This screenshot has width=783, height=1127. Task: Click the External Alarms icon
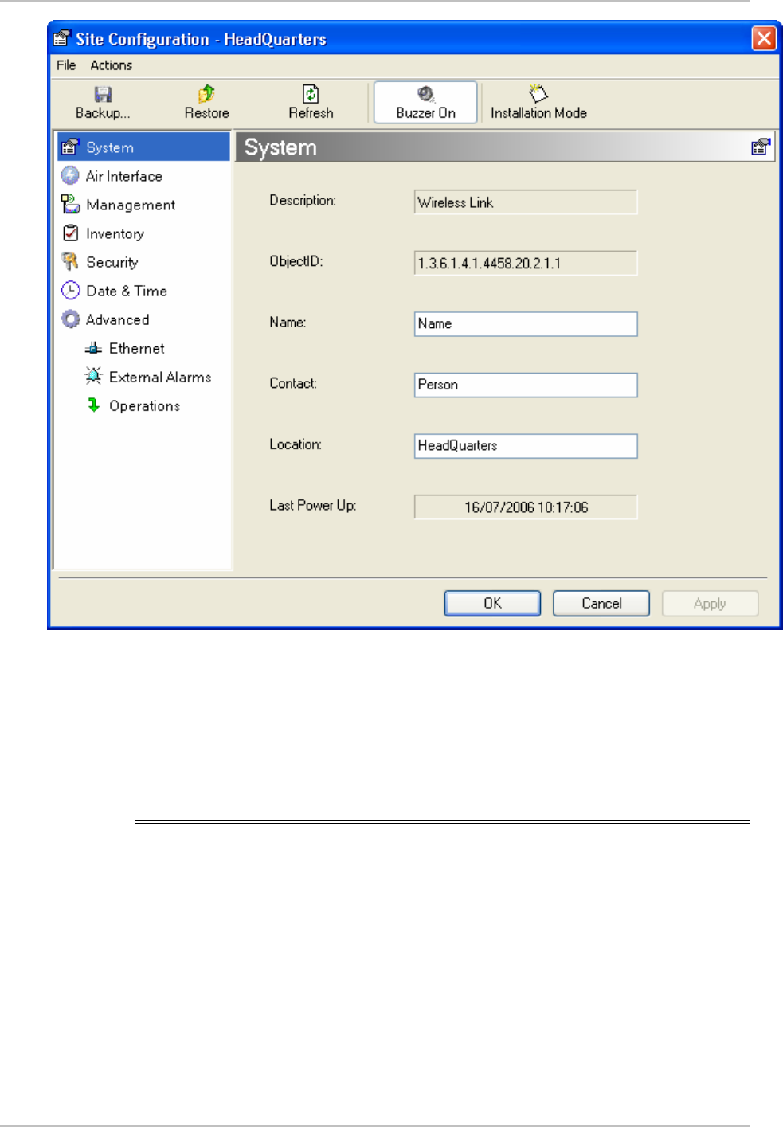click(93, 376)
